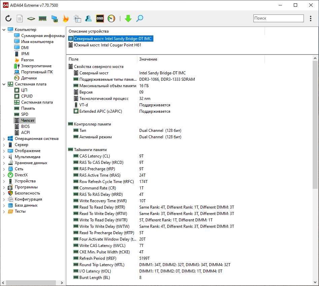Viewport: 319px width, 286px height.
Task: Select device Южный мост: Intel Cougar Point H61
Action: click(105, 45)
